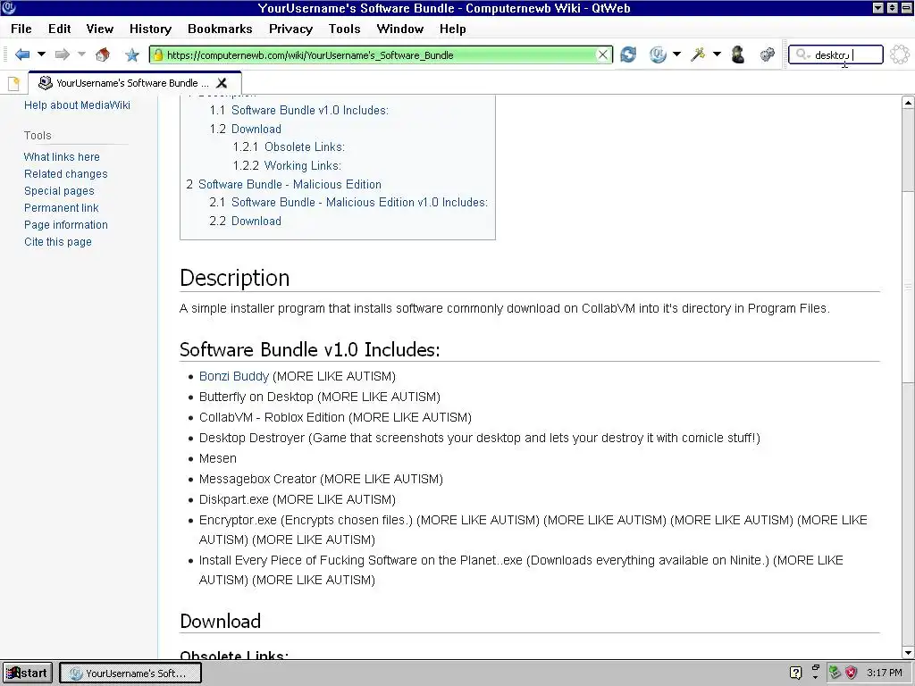Viewport: 915px width, 686px height.
Task: Click the magic wand tool icon
Action: click(x=697, y=54)
